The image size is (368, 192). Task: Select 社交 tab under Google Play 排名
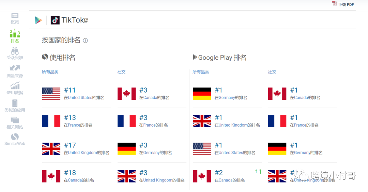point(272,72)
